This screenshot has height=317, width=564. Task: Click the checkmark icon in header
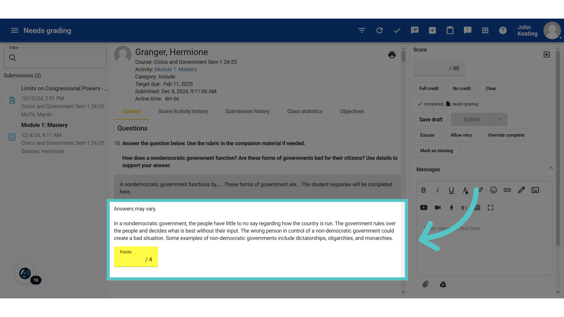point(397,31)
